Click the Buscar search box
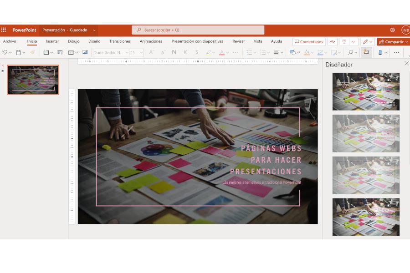The height and width of the screenshot is (273, 410). (x=198, y=30)
